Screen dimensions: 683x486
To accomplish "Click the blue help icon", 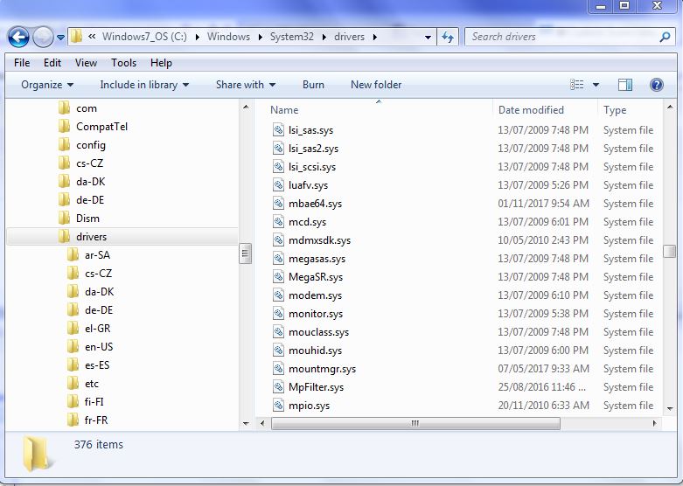I will pos(657,85).
